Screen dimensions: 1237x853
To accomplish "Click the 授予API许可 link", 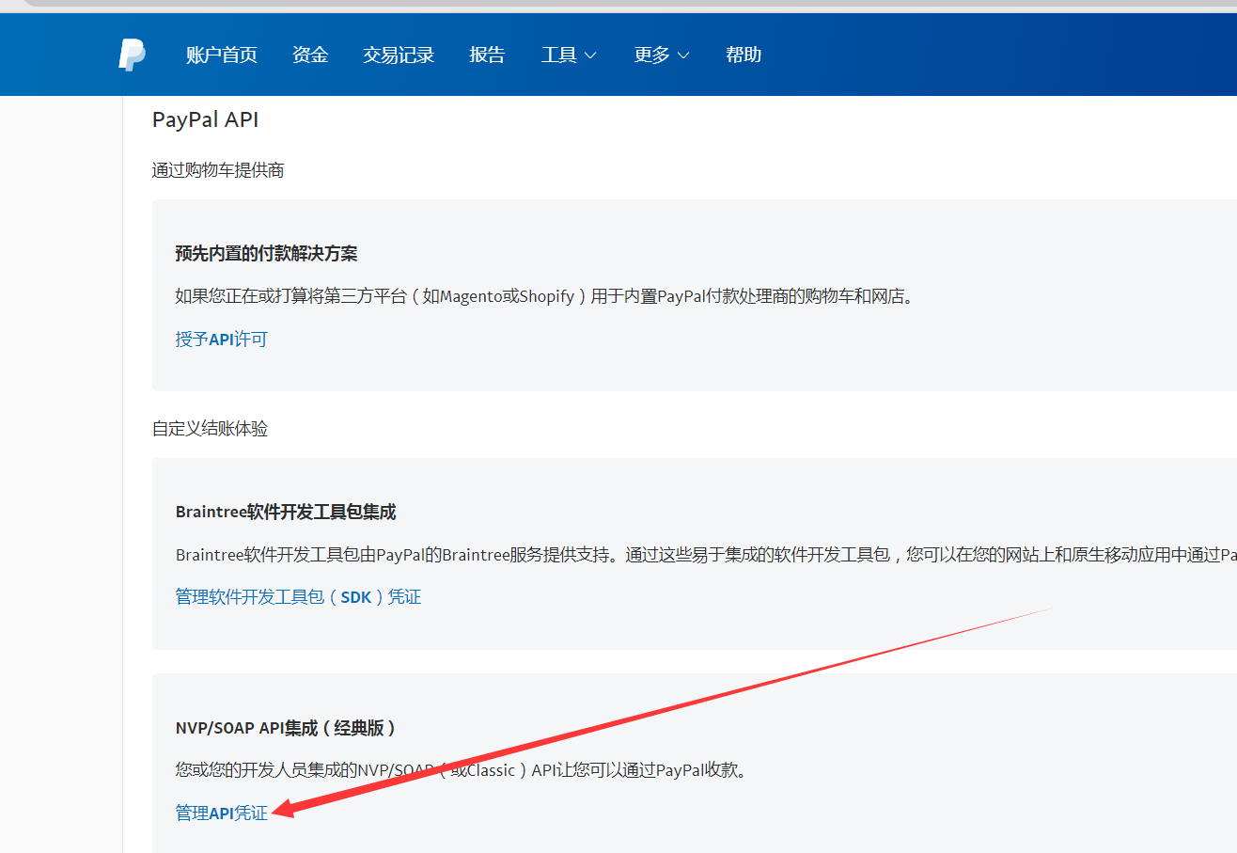I will [x=221, y=339].
